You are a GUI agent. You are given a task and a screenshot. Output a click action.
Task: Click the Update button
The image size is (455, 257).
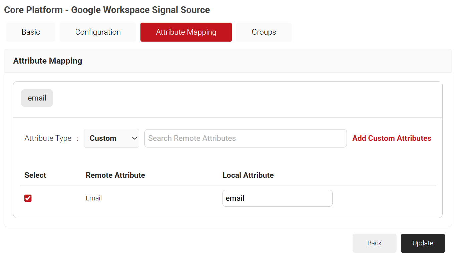tap(423, 243)
